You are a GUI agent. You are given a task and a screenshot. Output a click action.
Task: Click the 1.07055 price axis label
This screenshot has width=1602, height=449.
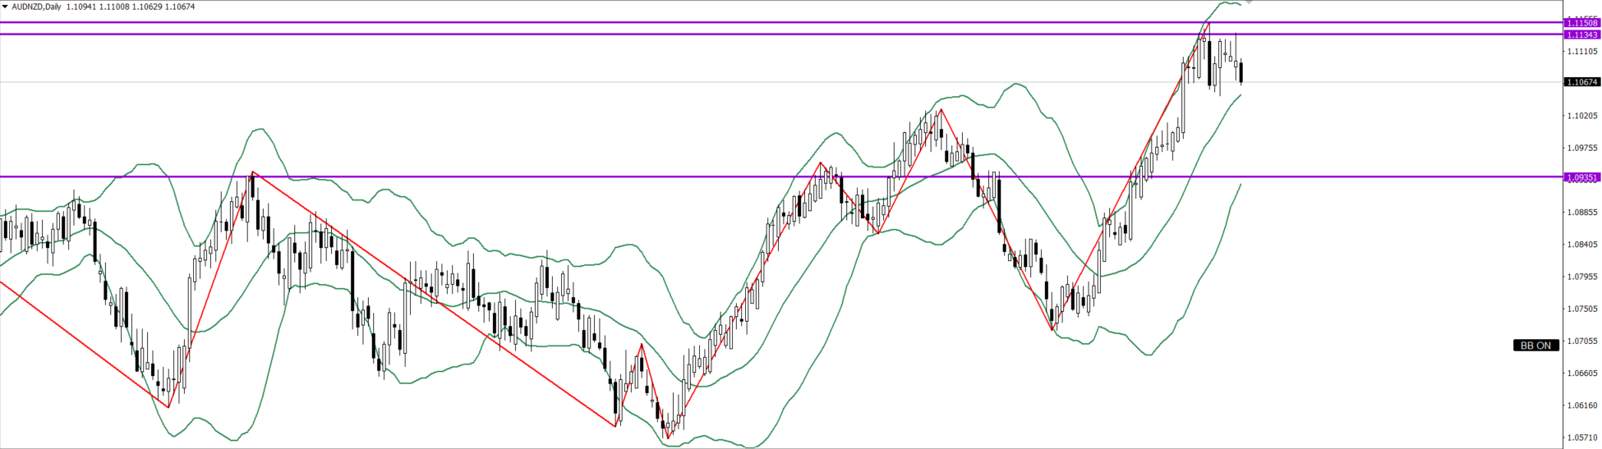click(x=1582, y=341)
